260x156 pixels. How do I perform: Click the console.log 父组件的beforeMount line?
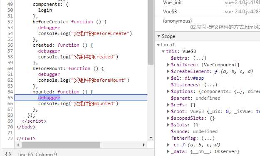[84, 80]
